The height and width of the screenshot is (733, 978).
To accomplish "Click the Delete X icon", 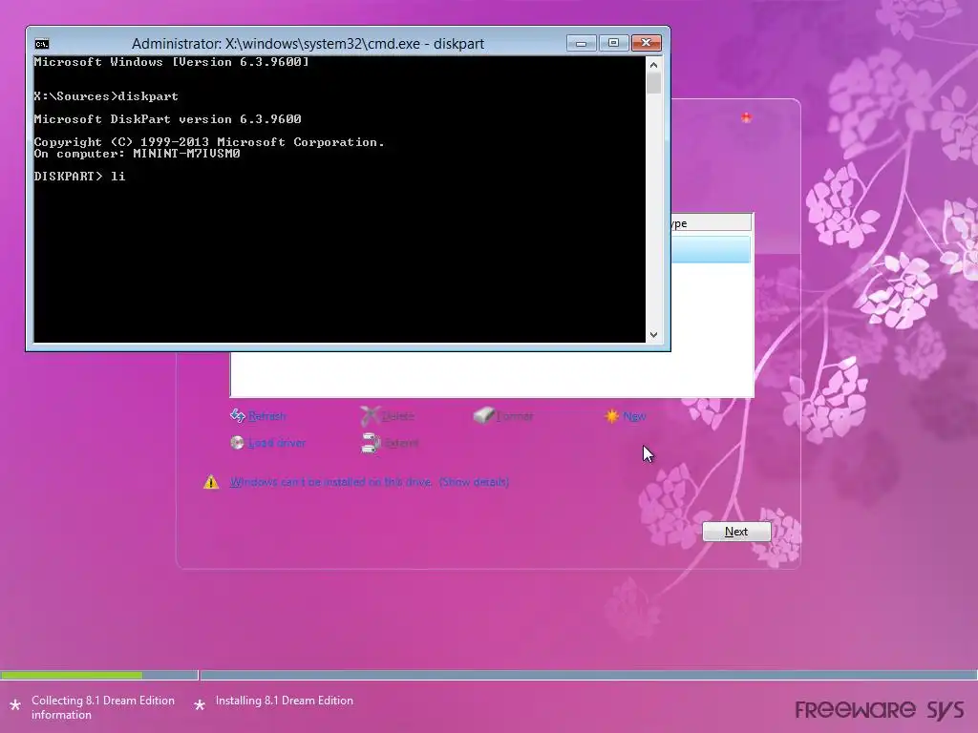I will 370,415.
